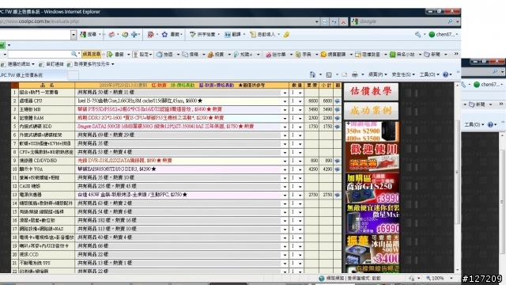Click the Google toolbar bookmarks star icon
This screenshot has width=506, height=285.
point(164,34)
